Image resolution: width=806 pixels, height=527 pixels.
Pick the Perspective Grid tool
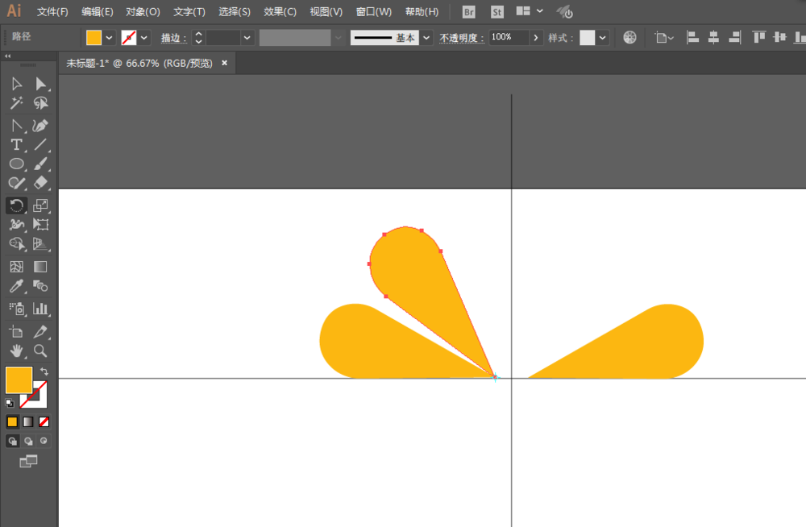(x=40, y=244)
